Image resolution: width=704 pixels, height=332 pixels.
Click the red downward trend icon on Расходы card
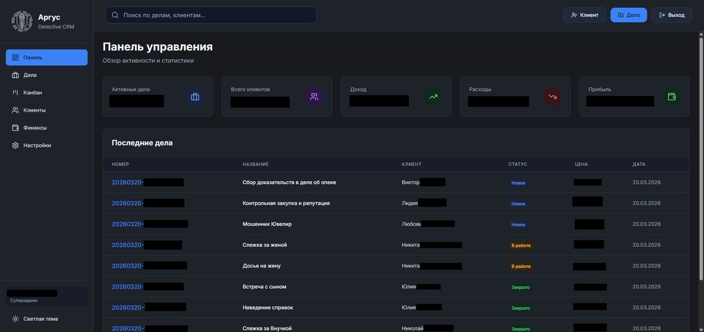(x=552, y=97)
